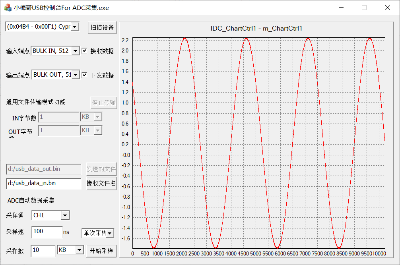Expand the 输出端点 BULK OUT dropdown
Image resolution: width=400 pixels, height=265 pixels.
click(x=76, y=75)
